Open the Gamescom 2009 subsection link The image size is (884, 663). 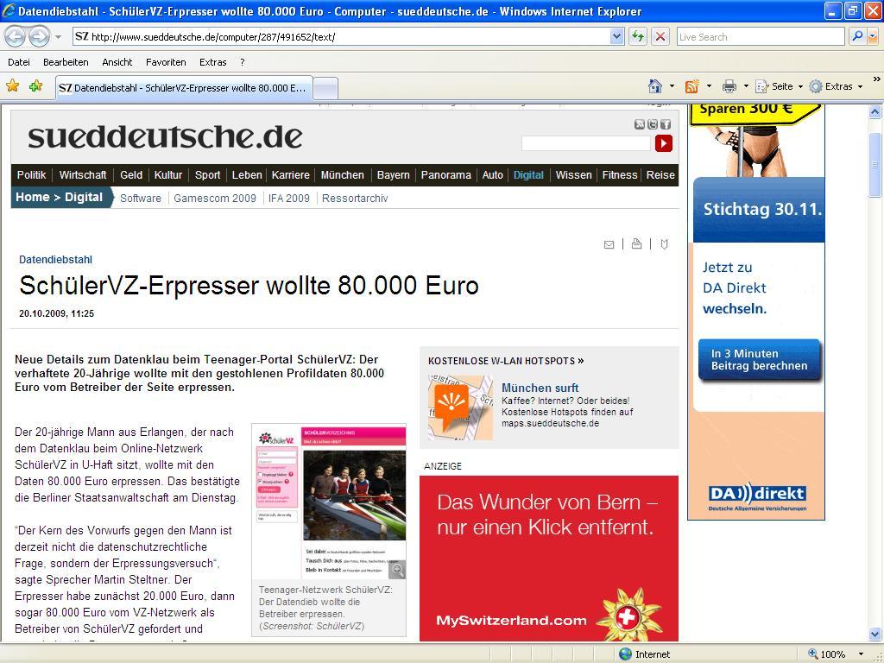[215, 198]
